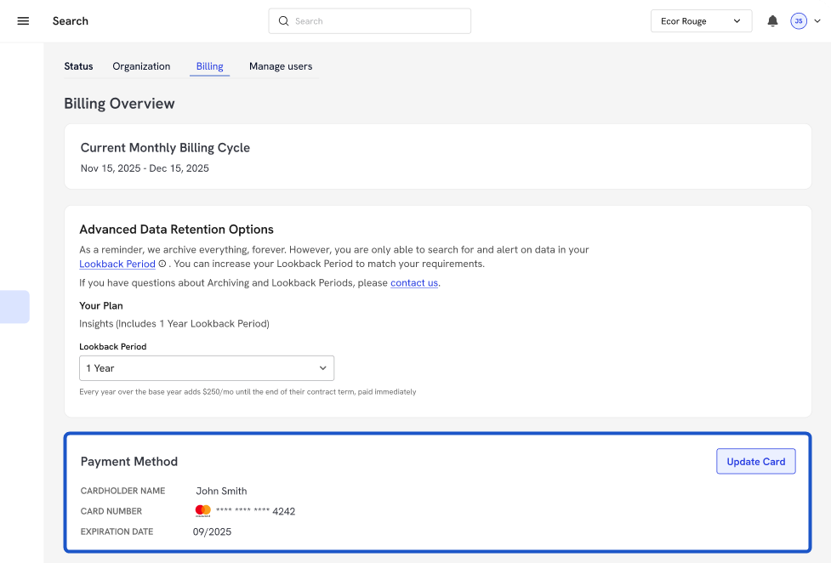The height and width of the screenshot is (563, 831).
Task: Open the notifications bell
Action: 772,21
